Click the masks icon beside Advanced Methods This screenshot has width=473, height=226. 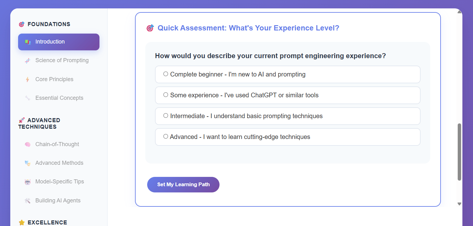(28, 163)
